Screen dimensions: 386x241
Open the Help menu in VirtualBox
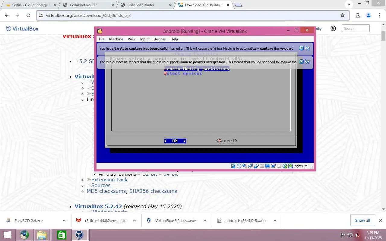click(174, 39)
